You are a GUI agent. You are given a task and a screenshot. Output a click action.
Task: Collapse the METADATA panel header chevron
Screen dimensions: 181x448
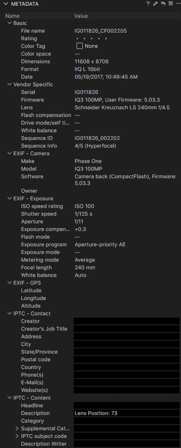point(5,4)
